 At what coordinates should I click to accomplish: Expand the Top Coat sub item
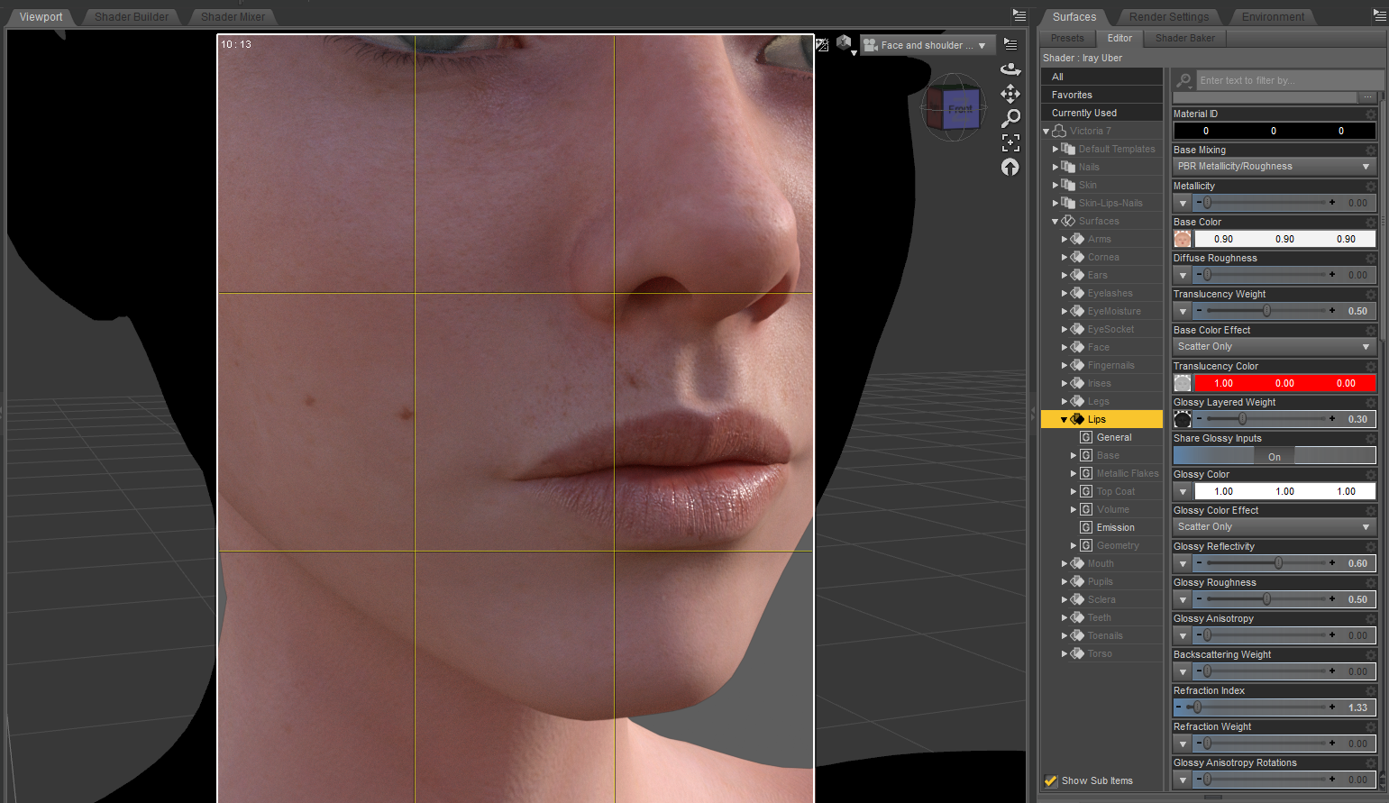1074,491
